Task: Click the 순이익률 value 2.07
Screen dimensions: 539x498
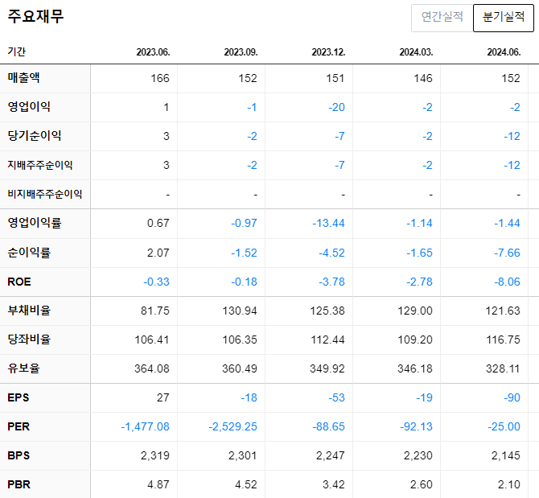Action: [x=158, y=253]
